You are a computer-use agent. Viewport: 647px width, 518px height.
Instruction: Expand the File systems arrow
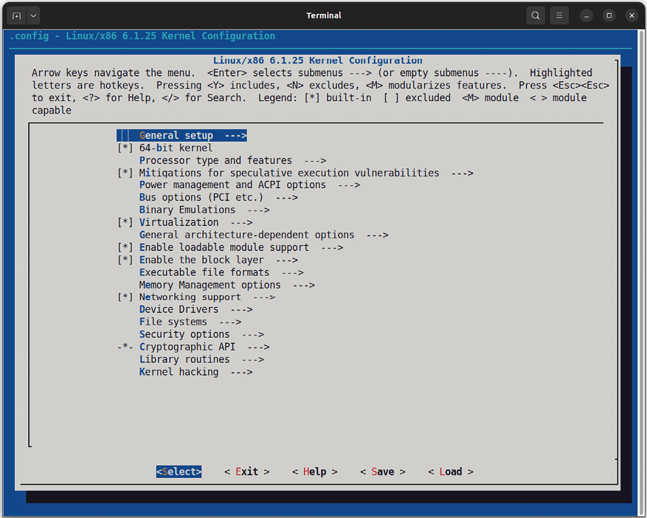pos(230,322)
